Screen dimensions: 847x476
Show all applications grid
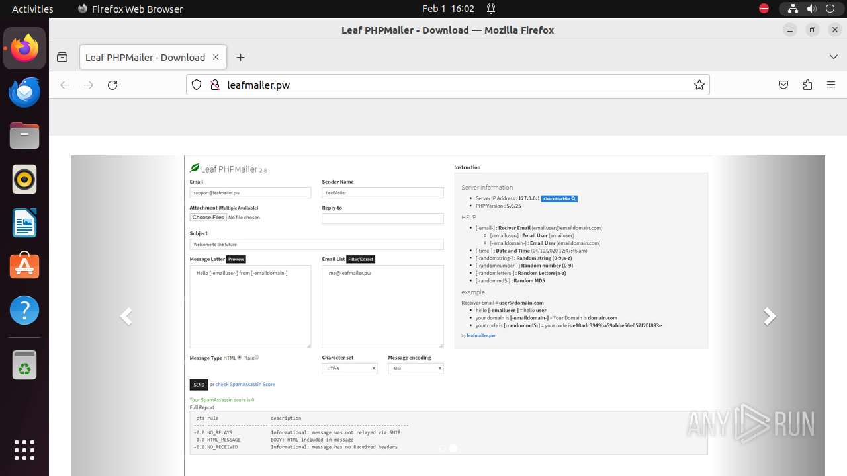pos(24,450)
